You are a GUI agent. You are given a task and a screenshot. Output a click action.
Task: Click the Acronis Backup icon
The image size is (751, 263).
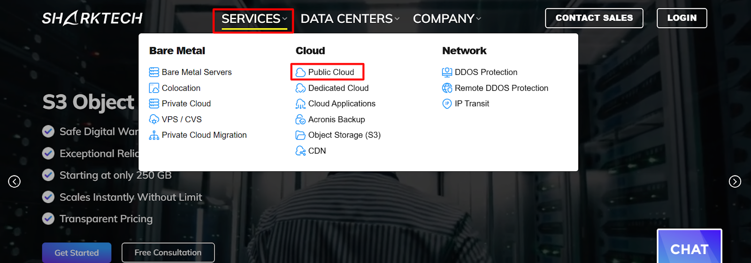coord(300,119)
